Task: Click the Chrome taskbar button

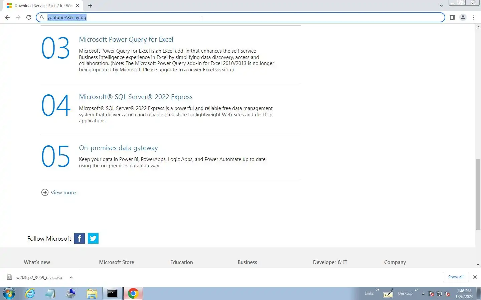Action: (x=133, y=294)
